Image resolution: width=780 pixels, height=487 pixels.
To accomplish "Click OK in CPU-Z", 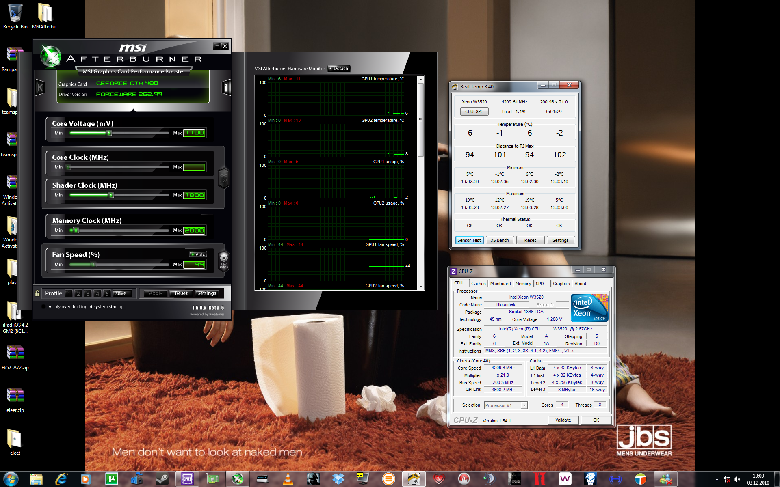I will (596, 420).
